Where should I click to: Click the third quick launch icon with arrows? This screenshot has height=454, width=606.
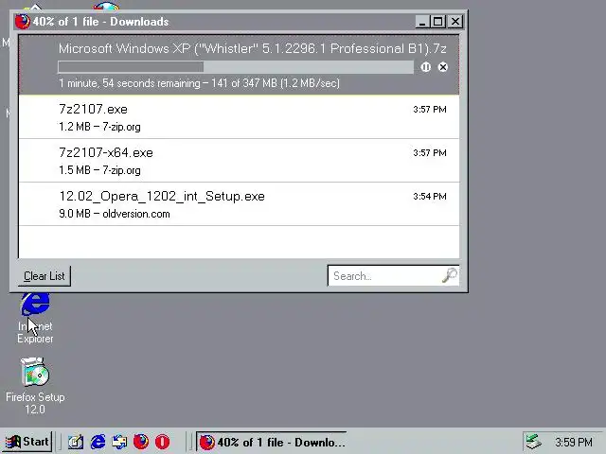119,442
